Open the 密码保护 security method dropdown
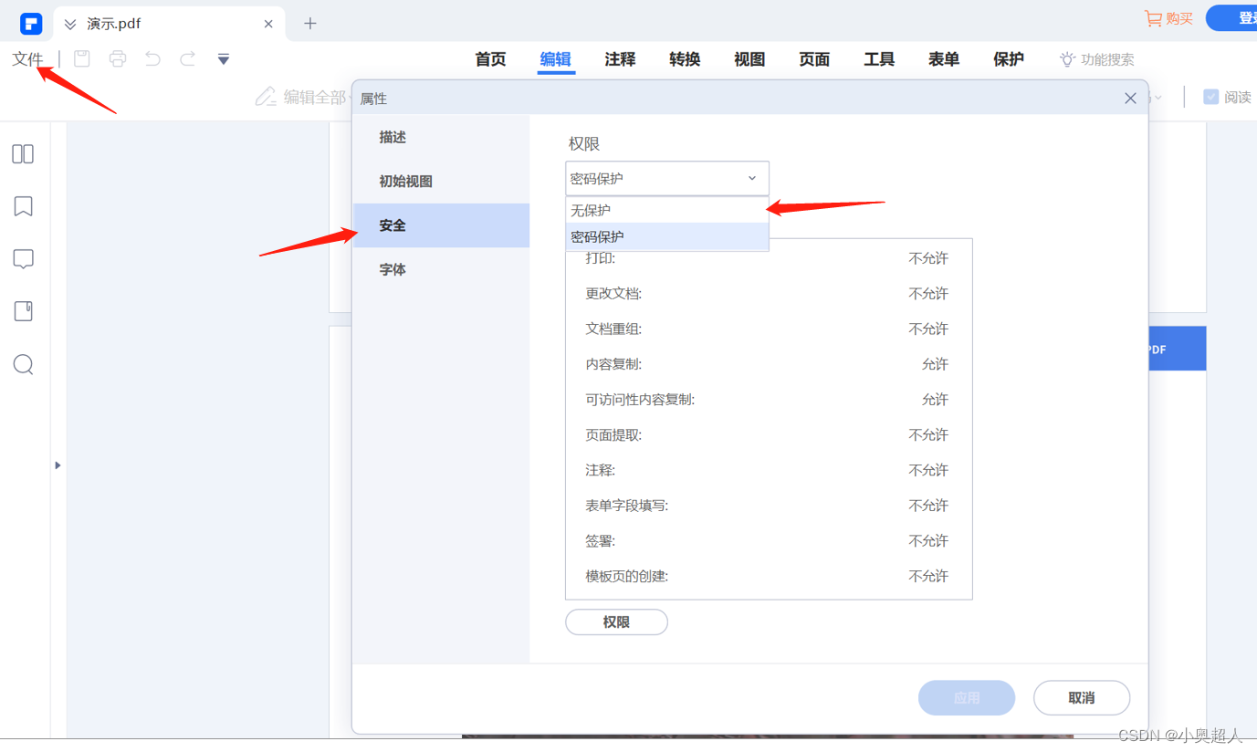The height and width of the screenshot is (752, 1257). [x=666, y=178]
